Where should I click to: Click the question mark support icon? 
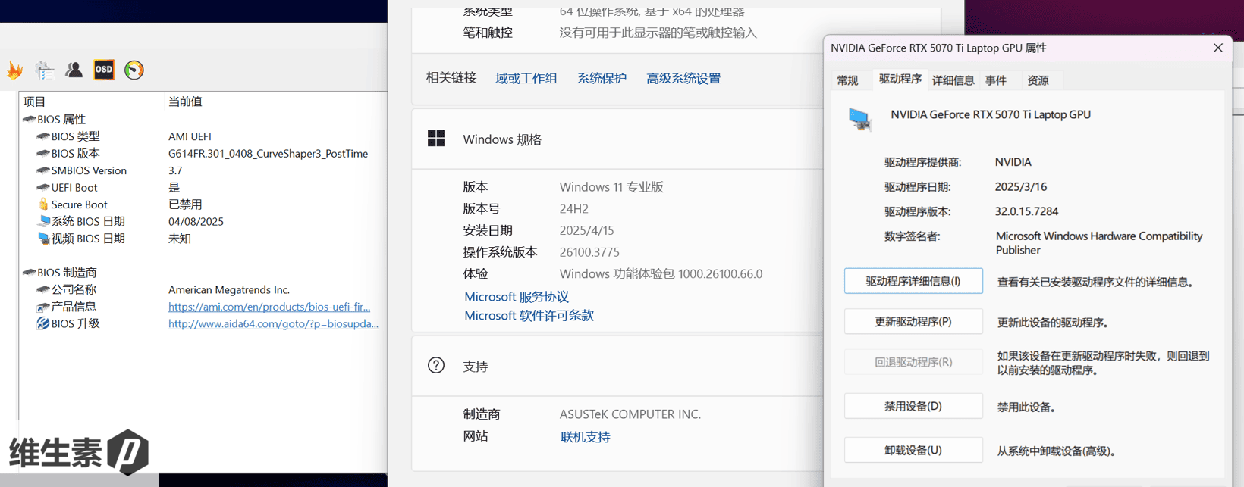(436, 366)
